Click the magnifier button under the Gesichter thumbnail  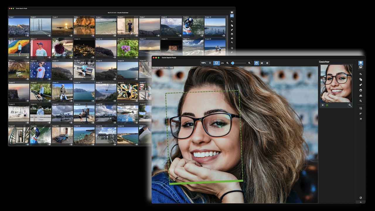click(x=350, y=105)
